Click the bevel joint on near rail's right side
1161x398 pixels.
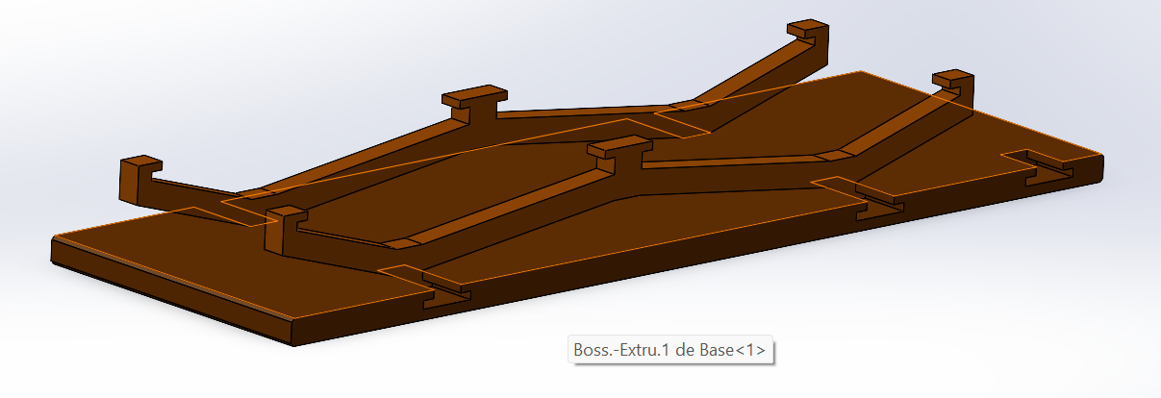(833, 155)
